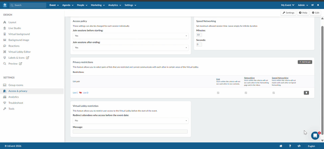Open the Event menu
324x149 pixels.
point(54,5)
